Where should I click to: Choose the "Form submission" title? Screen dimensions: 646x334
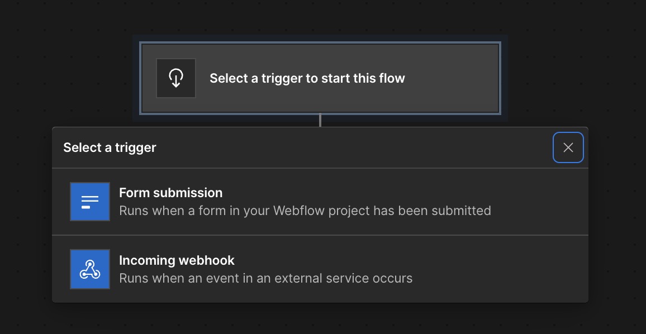[170, 193]
